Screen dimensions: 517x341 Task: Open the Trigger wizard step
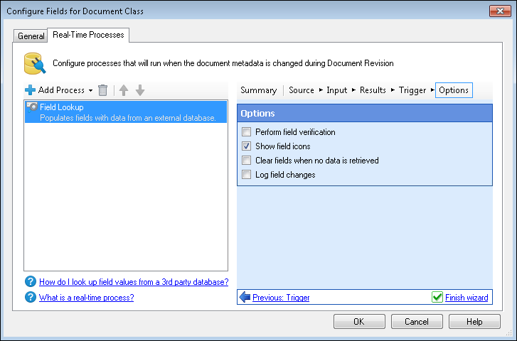[412, 90]
